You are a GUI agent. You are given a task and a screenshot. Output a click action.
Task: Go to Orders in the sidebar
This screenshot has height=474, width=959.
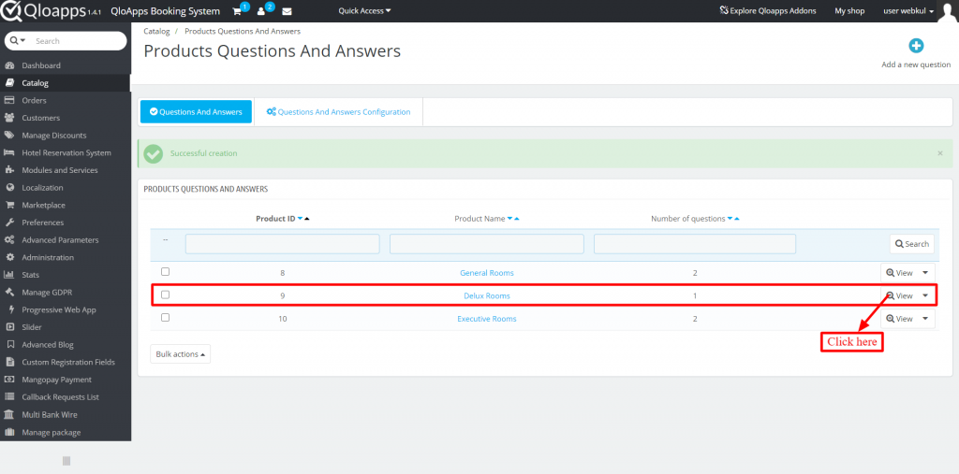click(34, 100)
